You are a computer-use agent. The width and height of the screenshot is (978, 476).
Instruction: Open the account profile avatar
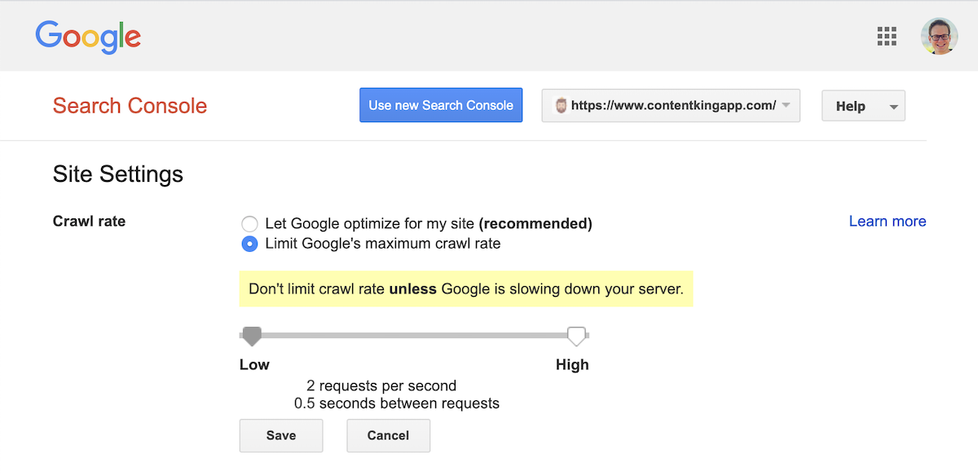940,36
